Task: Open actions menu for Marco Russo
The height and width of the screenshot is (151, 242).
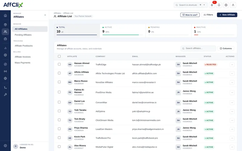Action: pyautogui.click(x=232, y=82)
